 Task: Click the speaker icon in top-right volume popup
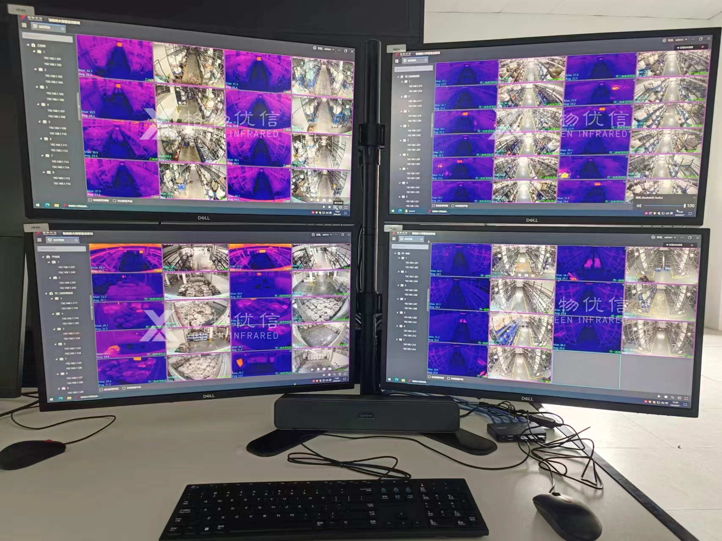(639, 206)
